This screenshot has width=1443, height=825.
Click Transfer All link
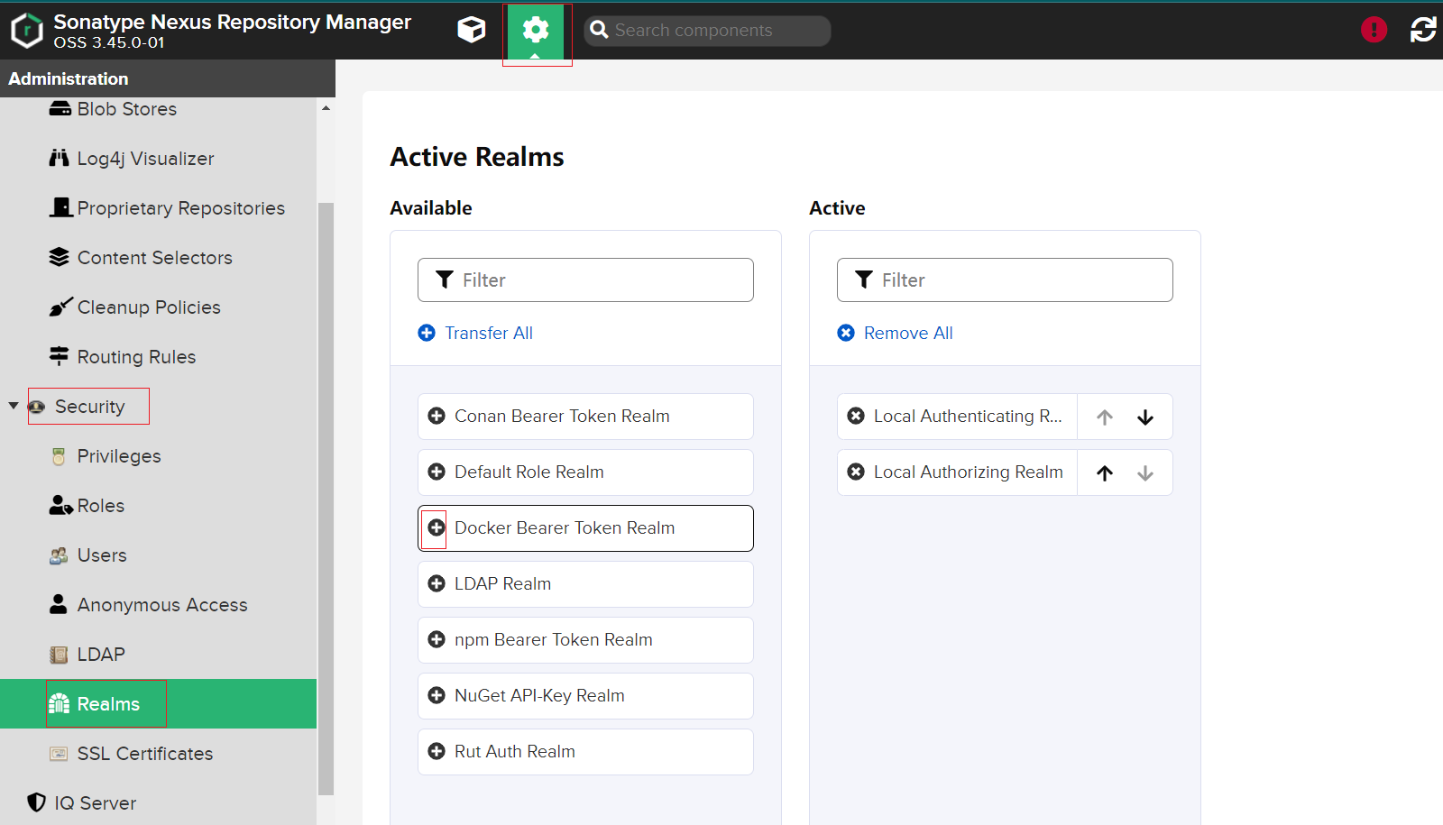click(x=475, y=333)
